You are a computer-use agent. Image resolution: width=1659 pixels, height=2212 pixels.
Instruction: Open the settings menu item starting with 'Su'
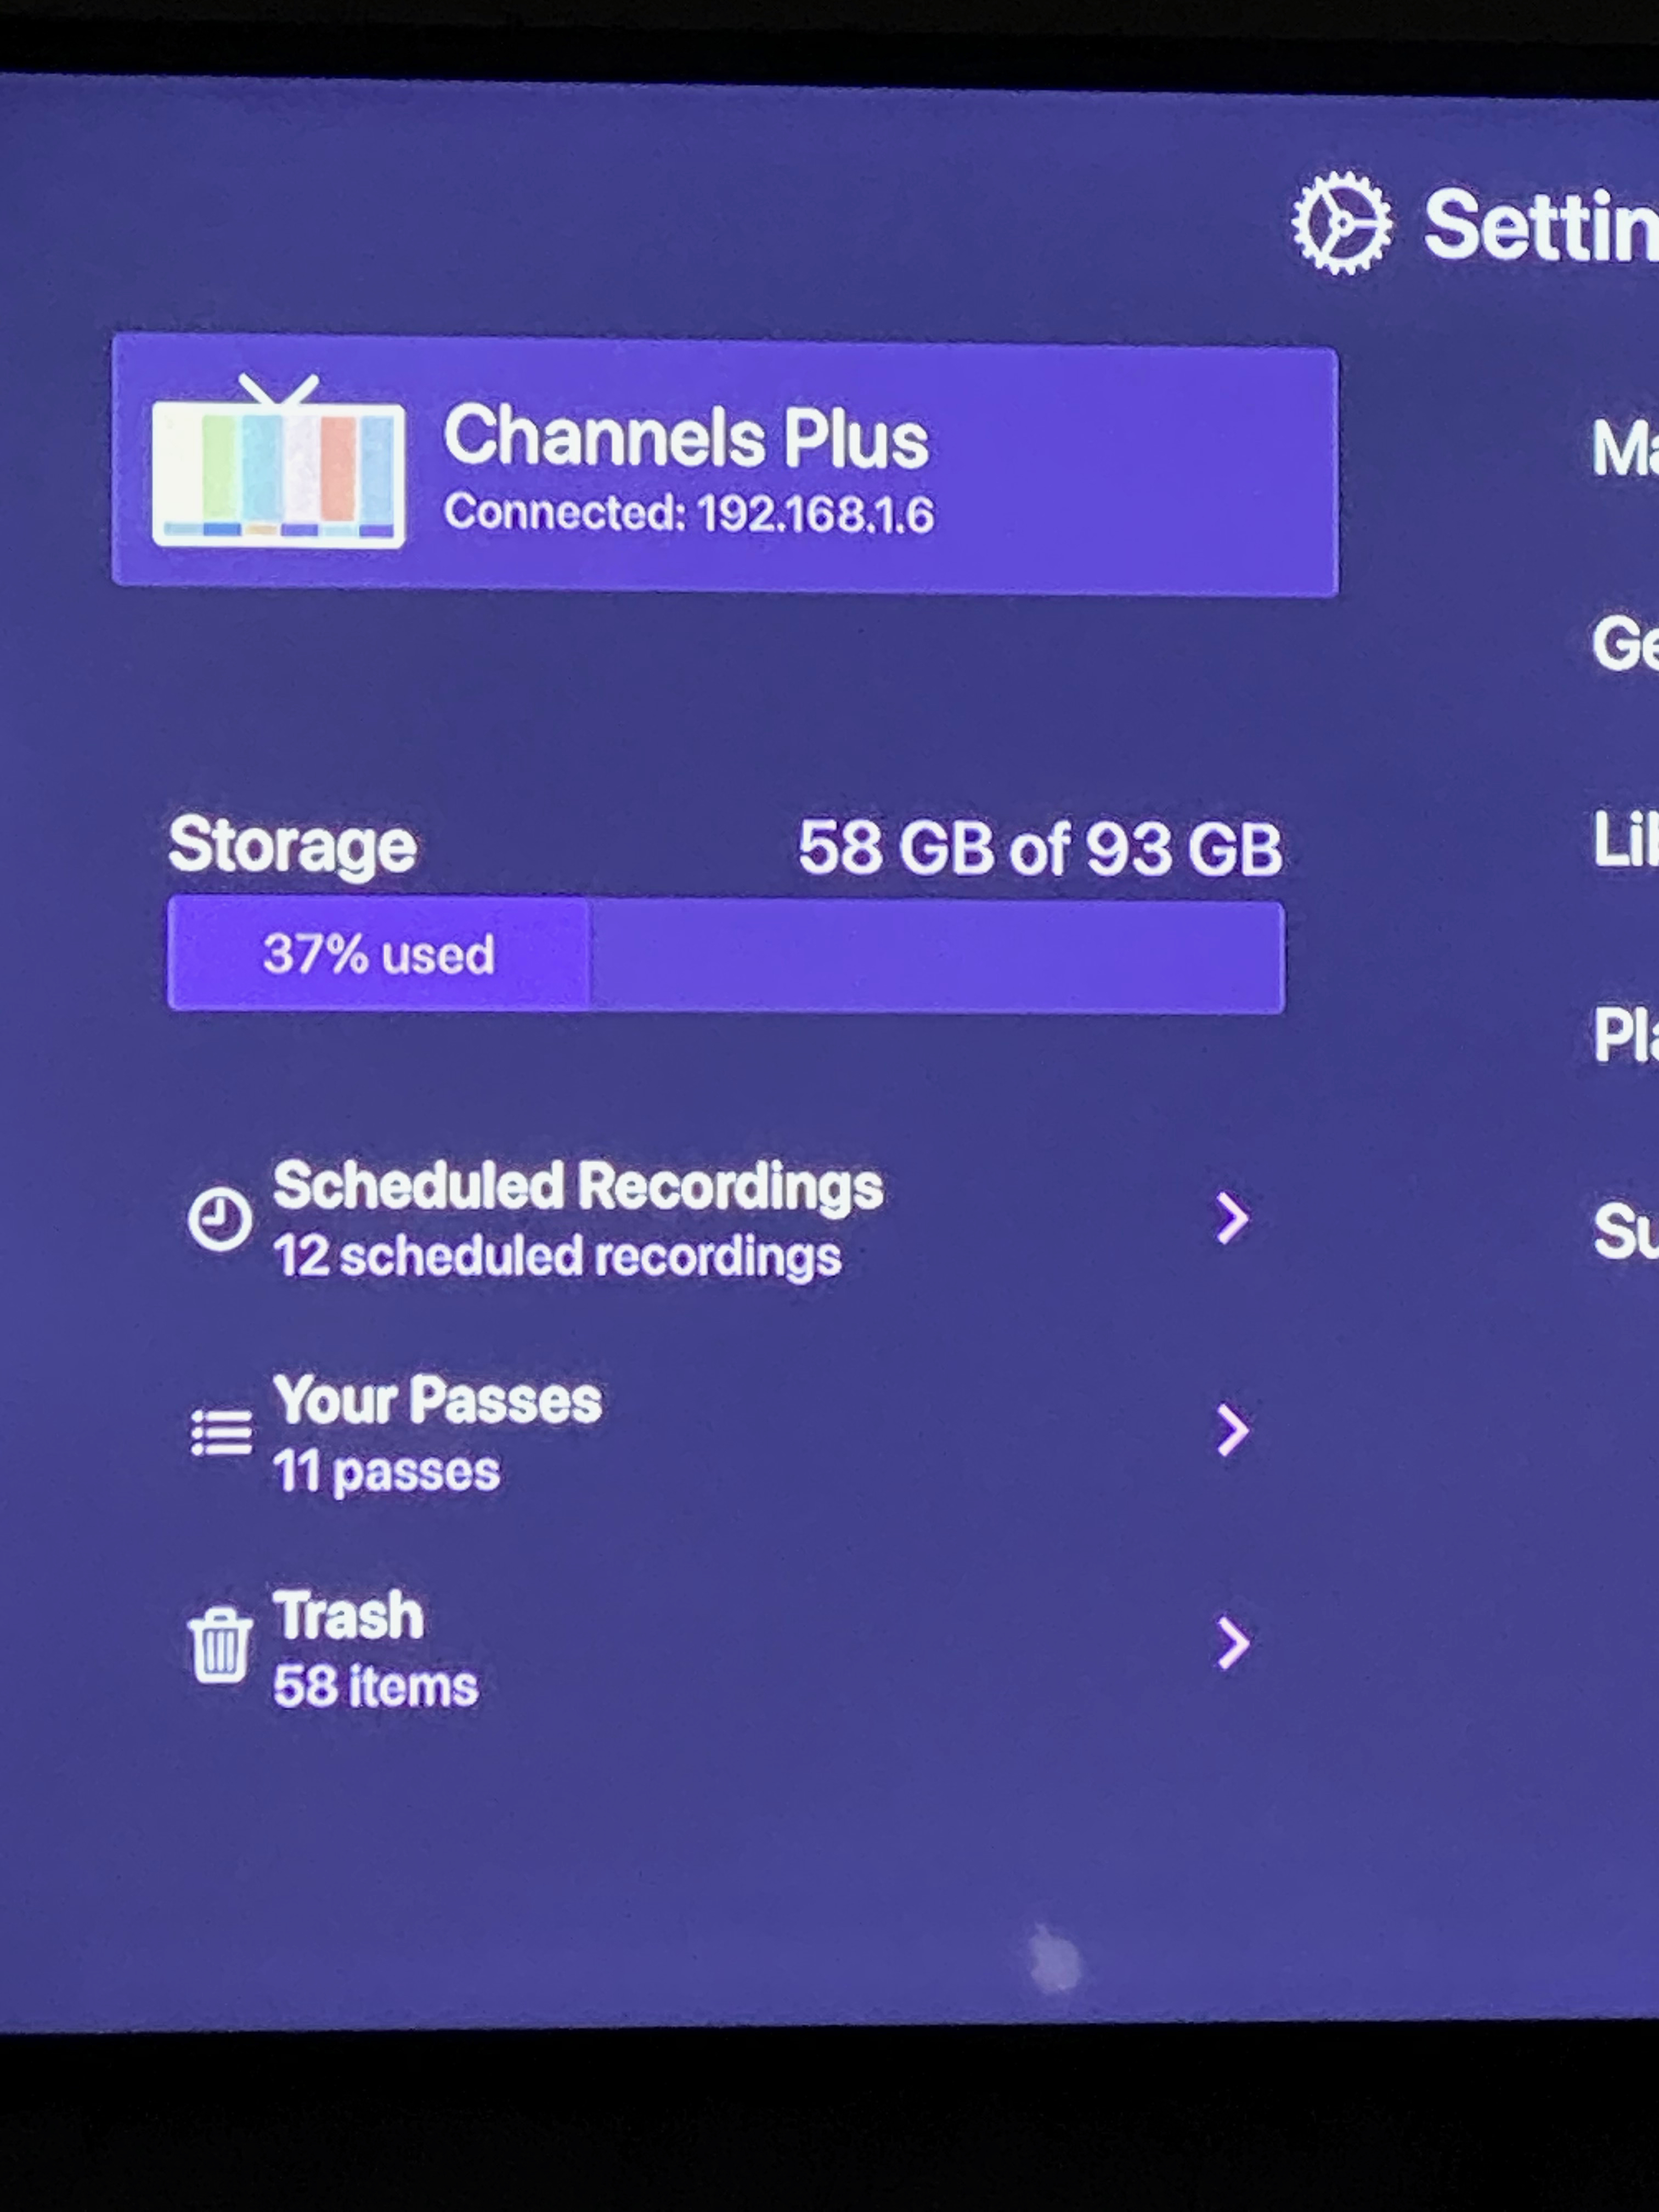[1625, 1230]
